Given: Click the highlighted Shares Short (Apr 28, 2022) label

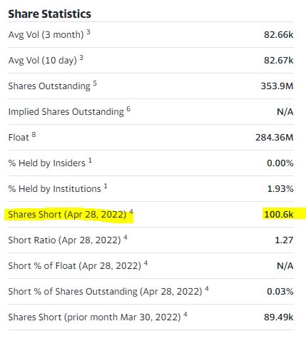Looking at the screenshot, I should coord(67,215).
